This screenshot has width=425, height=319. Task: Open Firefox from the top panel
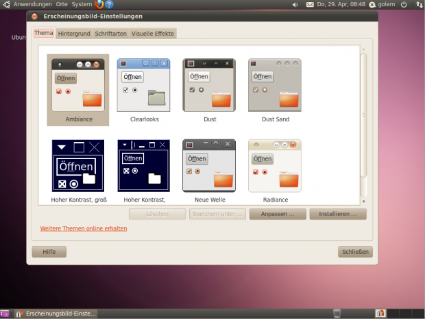click(x=99, y=4)
